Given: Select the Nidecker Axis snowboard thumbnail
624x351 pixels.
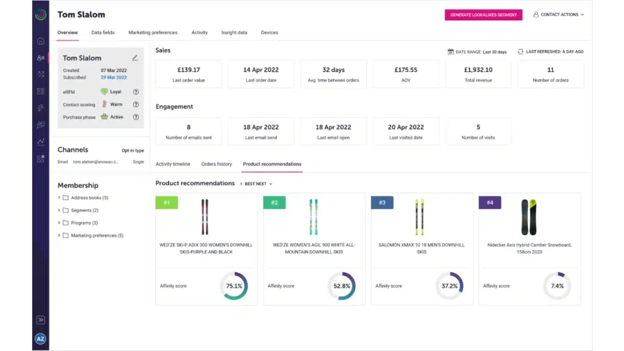Looking at the screenshot, I should point(529,217).
